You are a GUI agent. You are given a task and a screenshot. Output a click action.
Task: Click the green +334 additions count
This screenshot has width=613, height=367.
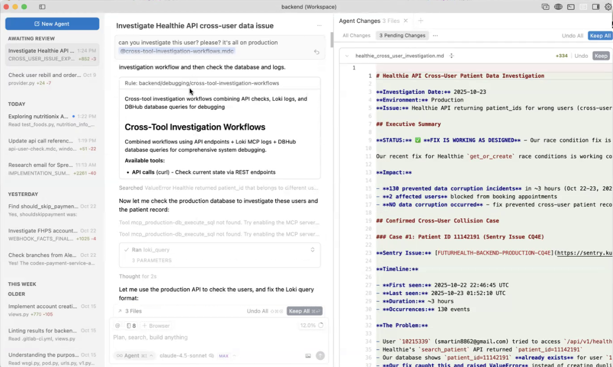click(x=562, y=56)
